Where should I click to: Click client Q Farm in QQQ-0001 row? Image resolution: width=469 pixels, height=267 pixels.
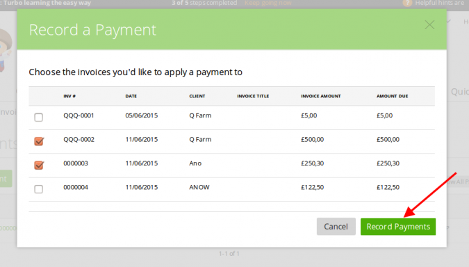pyautogui.click(x=200, y=115)
